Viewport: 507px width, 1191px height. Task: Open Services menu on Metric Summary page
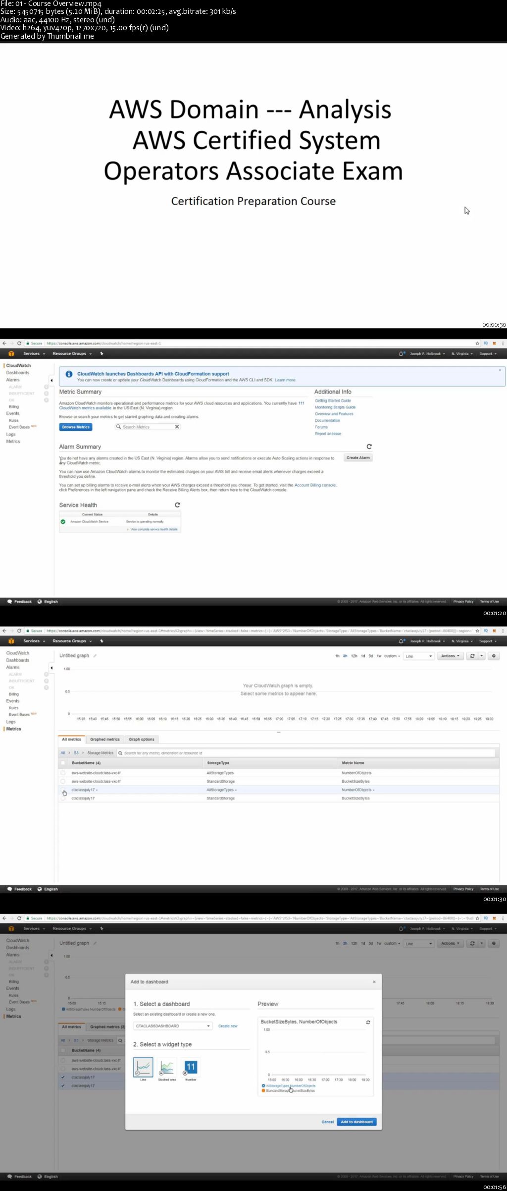click(34, 353)
